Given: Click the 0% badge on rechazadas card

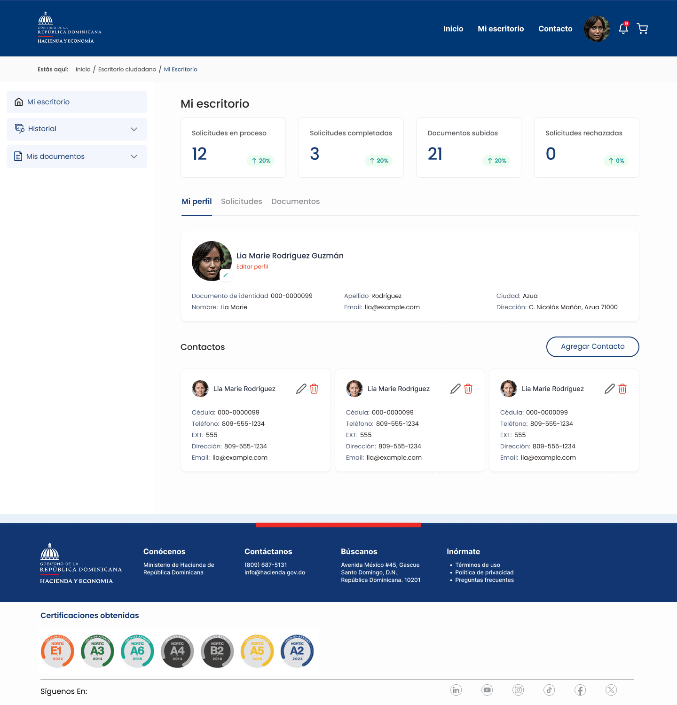Looking at the screenshot, I should [616, 161].
